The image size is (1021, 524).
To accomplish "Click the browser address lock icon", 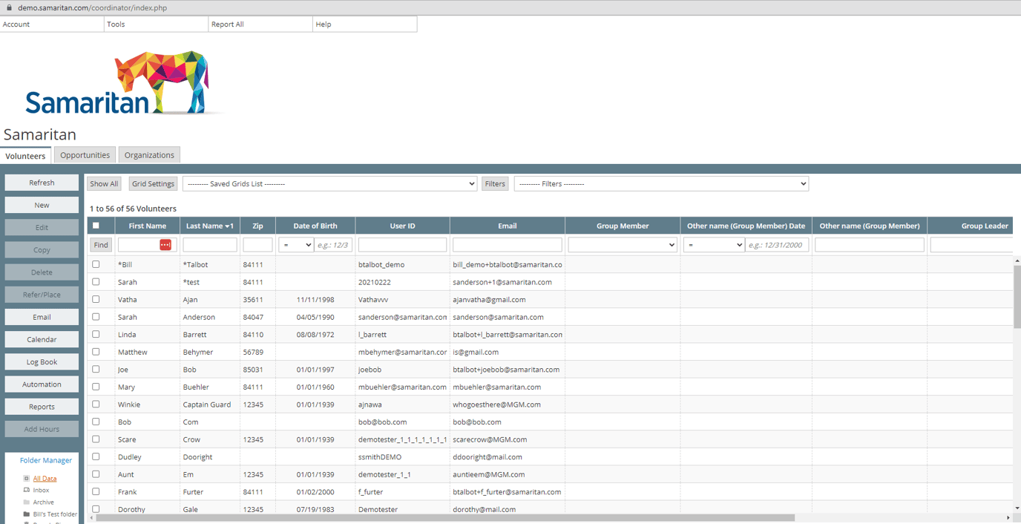I will pyautogui.click(x=9, y=8).
